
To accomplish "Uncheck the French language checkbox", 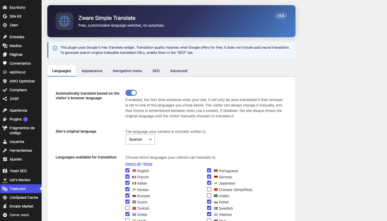I will 127,177.
